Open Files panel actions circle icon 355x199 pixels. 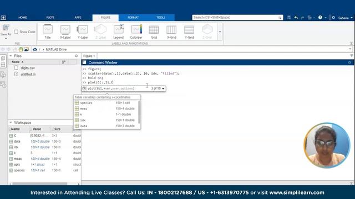tap(77, 56)
